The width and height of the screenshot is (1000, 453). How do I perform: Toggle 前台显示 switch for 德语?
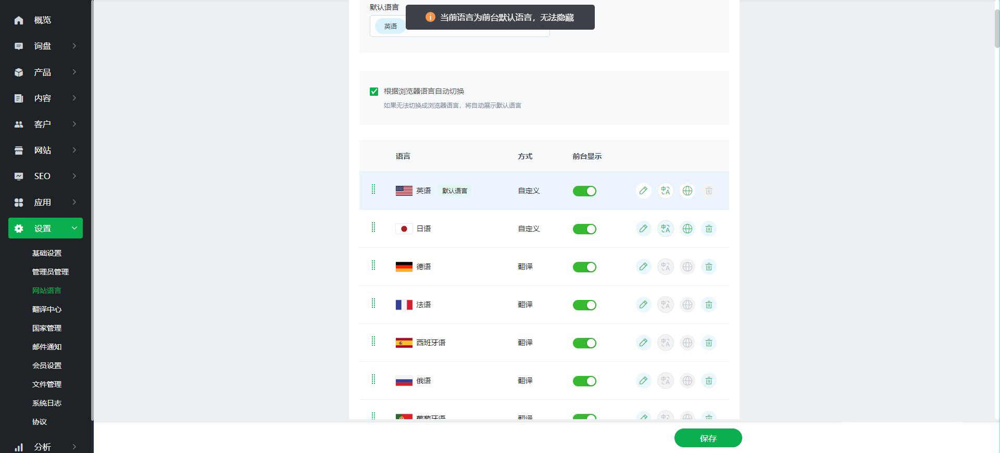(x=584, y=267)
